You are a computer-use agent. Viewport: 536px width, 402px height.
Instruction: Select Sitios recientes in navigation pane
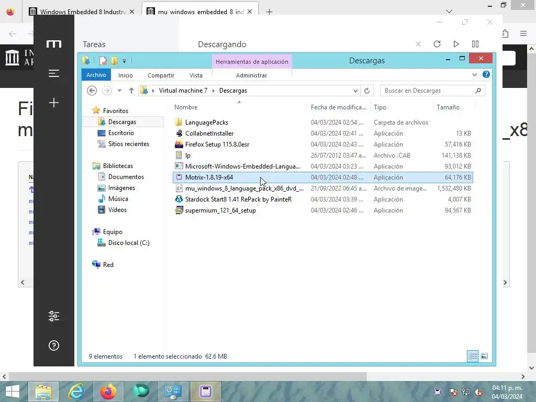coord(129,144)
